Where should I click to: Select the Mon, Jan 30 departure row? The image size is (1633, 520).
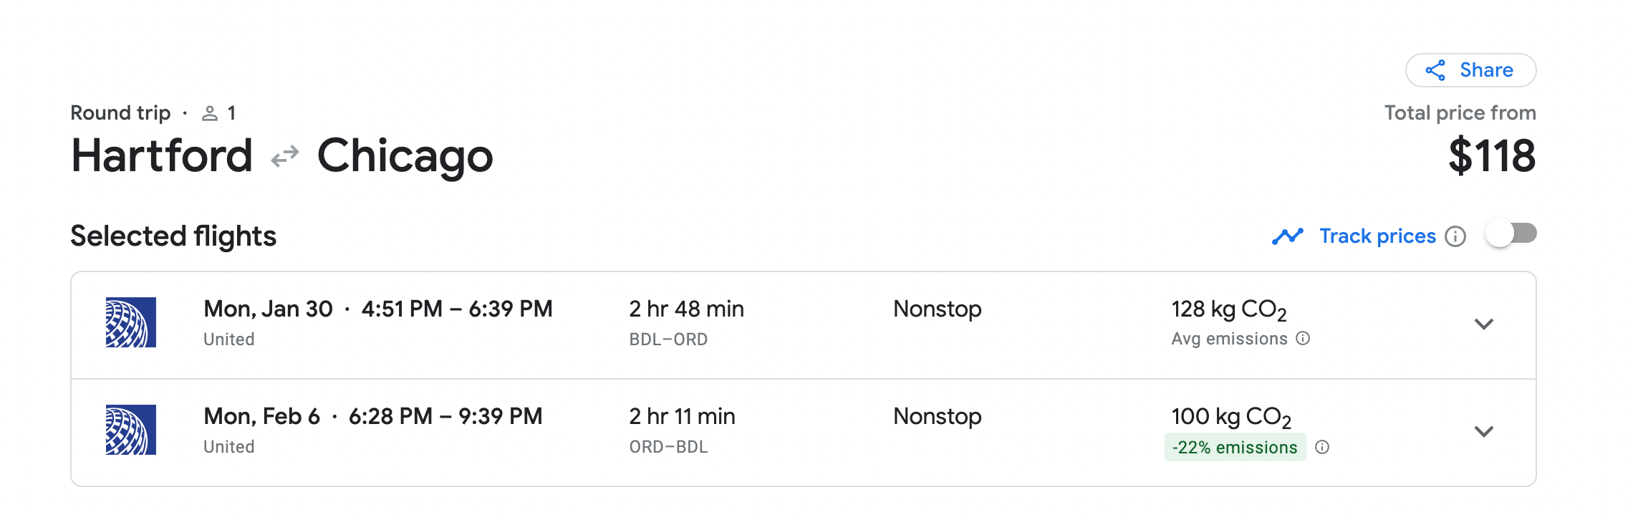[x=804, y=325]
